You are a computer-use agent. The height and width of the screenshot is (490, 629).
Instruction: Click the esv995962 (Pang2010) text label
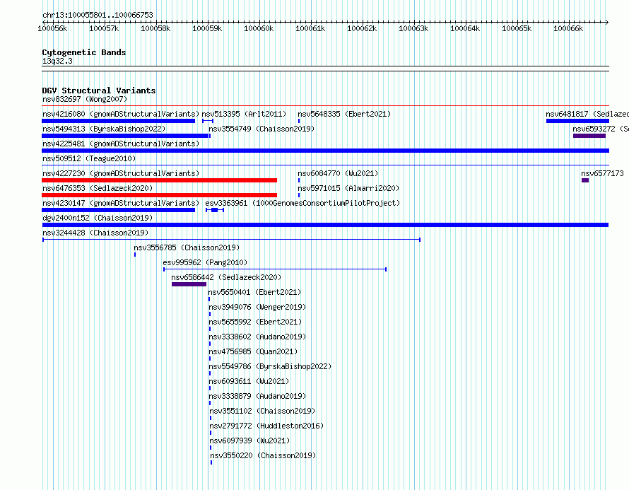[x=205, y=262]
